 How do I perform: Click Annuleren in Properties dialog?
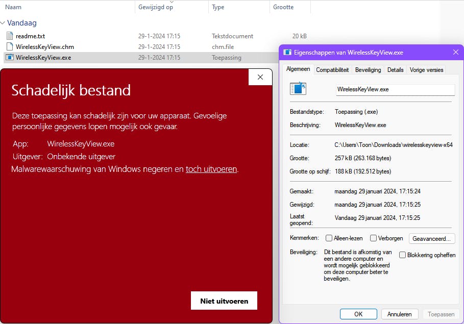[400, 314]
